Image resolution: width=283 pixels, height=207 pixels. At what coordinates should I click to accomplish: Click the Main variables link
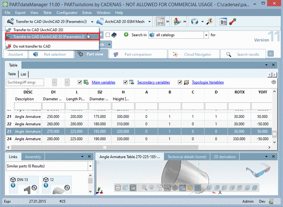click(x=103, y=82)
